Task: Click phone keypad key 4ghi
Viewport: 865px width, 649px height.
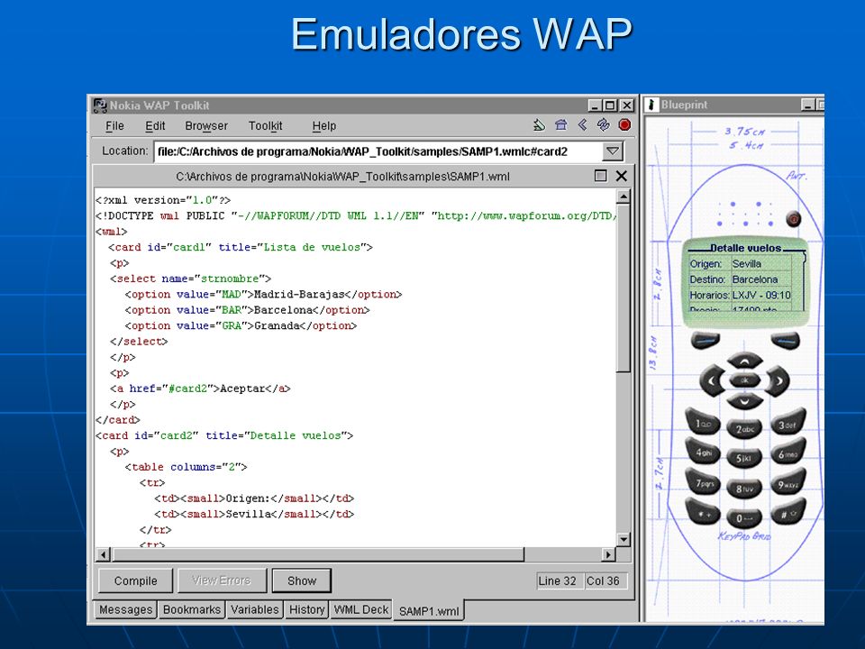Action: click(703, 452)
